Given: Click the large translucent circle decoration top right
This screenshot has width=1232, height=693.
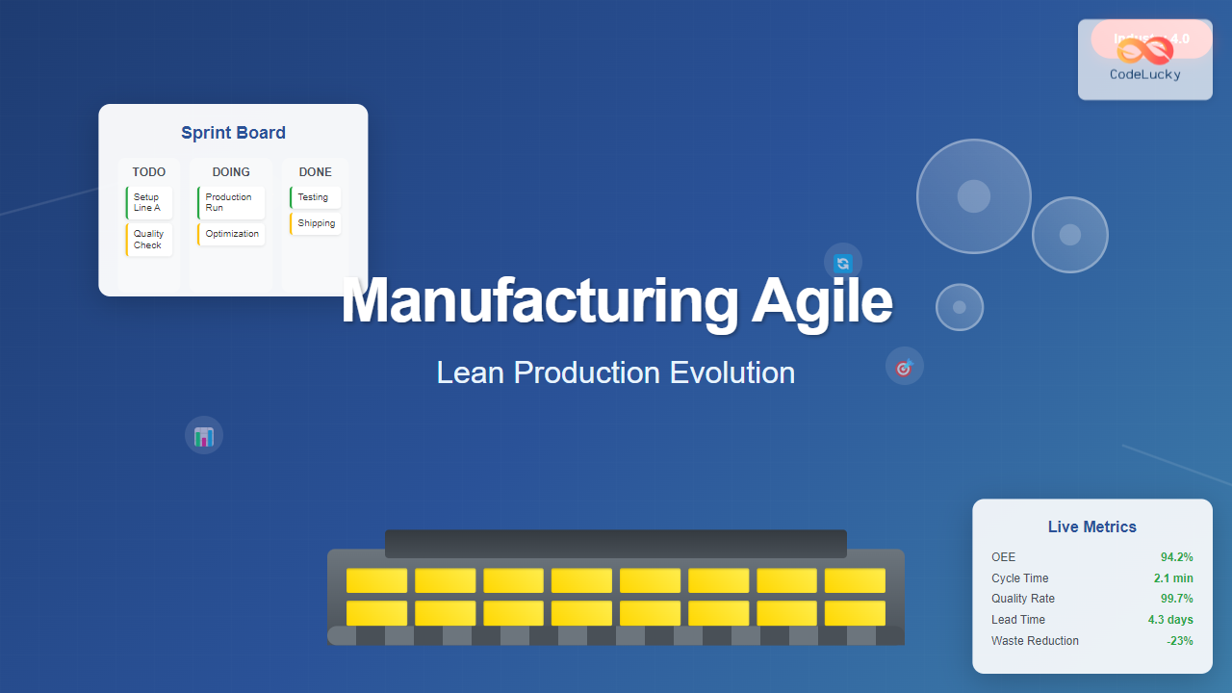Looking at the screenshot, I should point(973,196).
